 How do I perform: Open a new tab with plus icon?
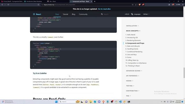tap(95, 1)
